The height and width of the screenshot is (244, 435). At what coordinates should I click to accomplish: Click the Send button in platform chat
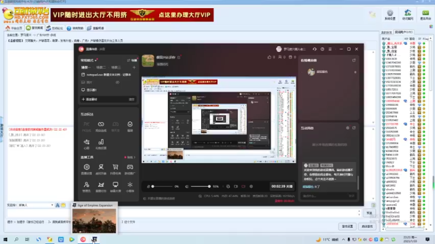(369, 213)
